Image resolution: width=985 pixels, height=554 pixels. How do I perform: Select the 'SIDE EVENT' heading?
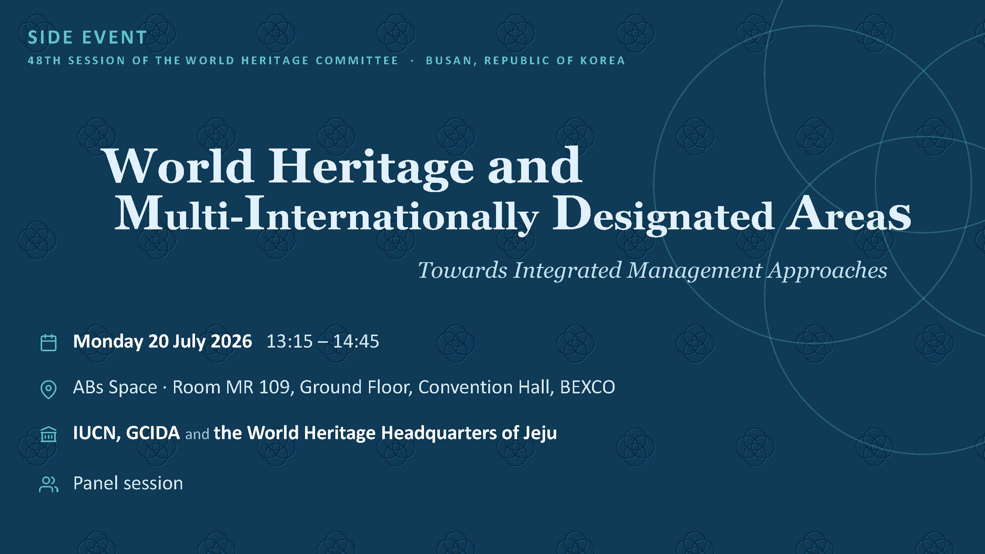(x=88, y=37)
